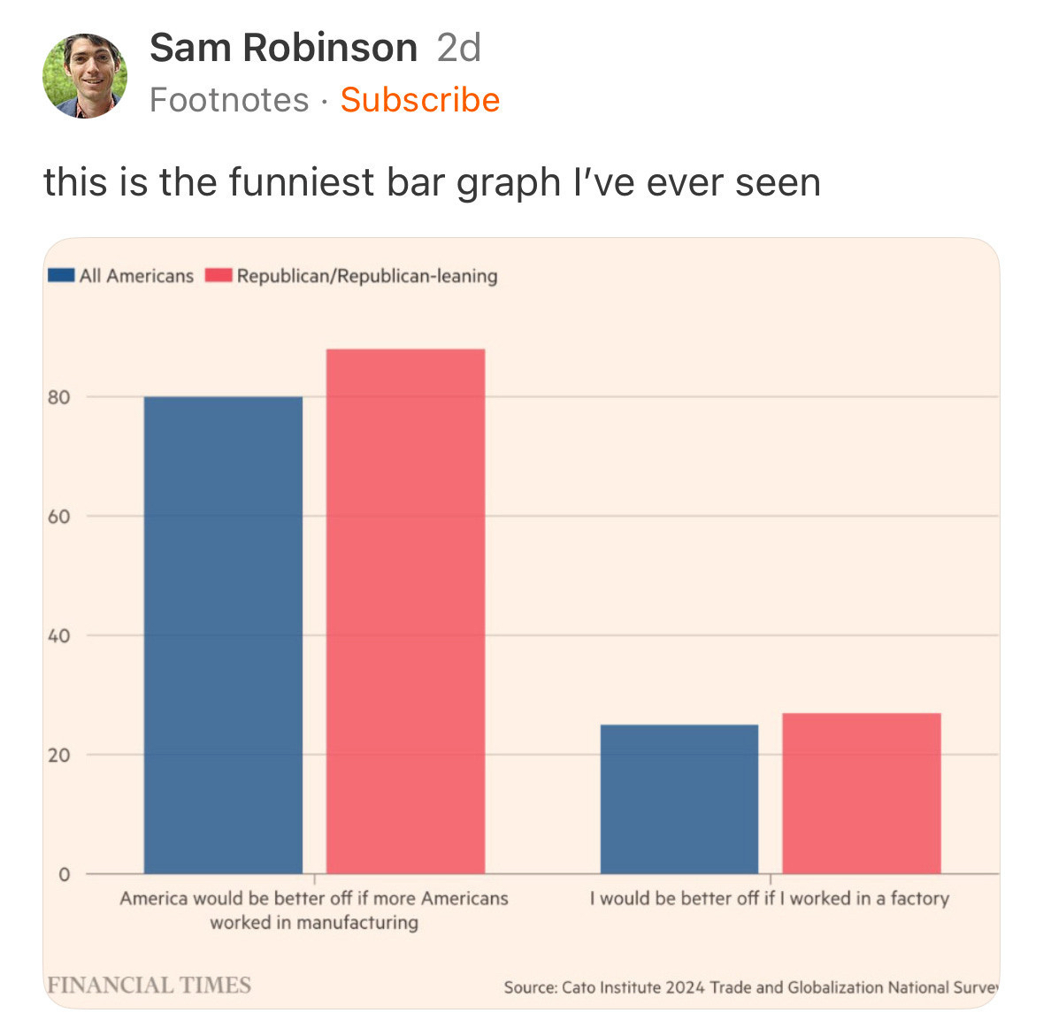Click the 80 y-axis tick label
The width and height of the screenshot is (1043, 1036).
tap(58, 397)
